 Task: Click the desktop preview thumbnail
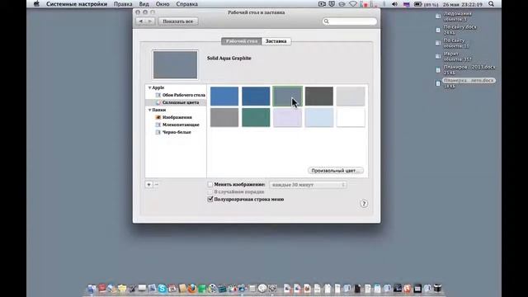(x=175, y=64)
